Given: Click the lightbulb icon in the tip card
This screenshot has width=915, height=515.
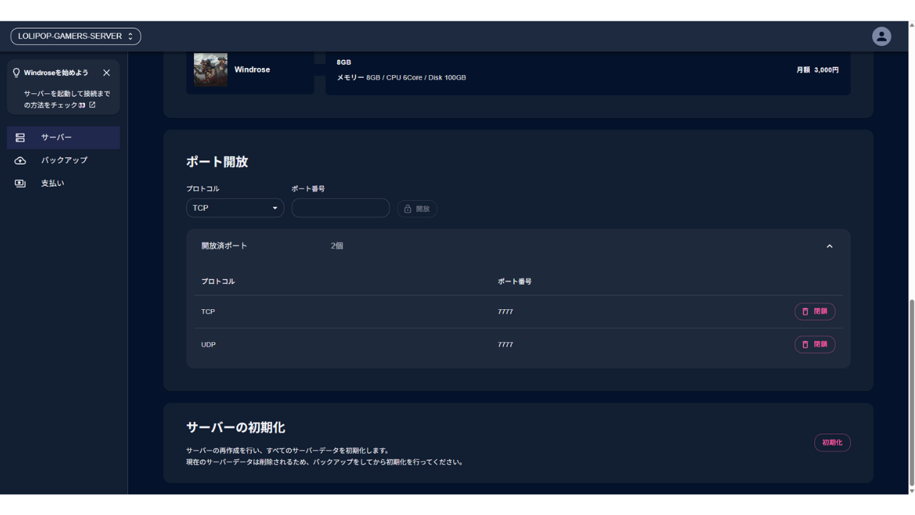Looking at the screenshot, I should (x=16, y=73).
